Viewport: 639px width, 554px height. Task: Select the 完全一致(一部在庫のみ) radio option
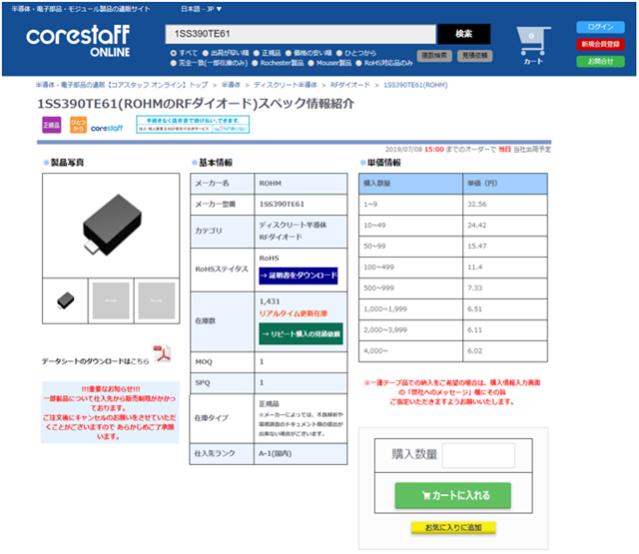tap(174, 63)
